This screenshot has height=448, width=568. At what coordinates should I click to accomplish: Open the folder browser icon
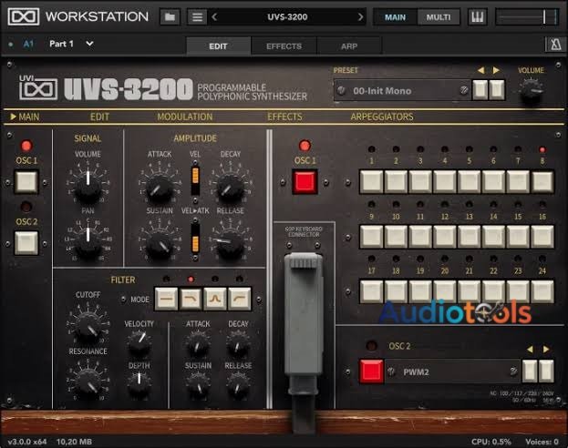pos(170,16)
